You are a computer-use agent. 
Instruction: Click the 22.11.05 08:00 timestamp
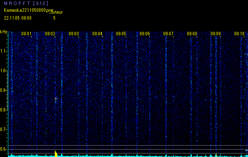pos(18,18)
